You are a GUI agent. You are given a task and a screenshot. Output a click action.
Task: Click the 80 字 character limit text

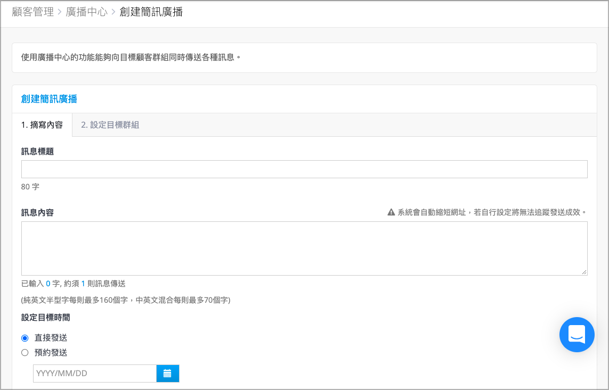click(x=30, y=187)
